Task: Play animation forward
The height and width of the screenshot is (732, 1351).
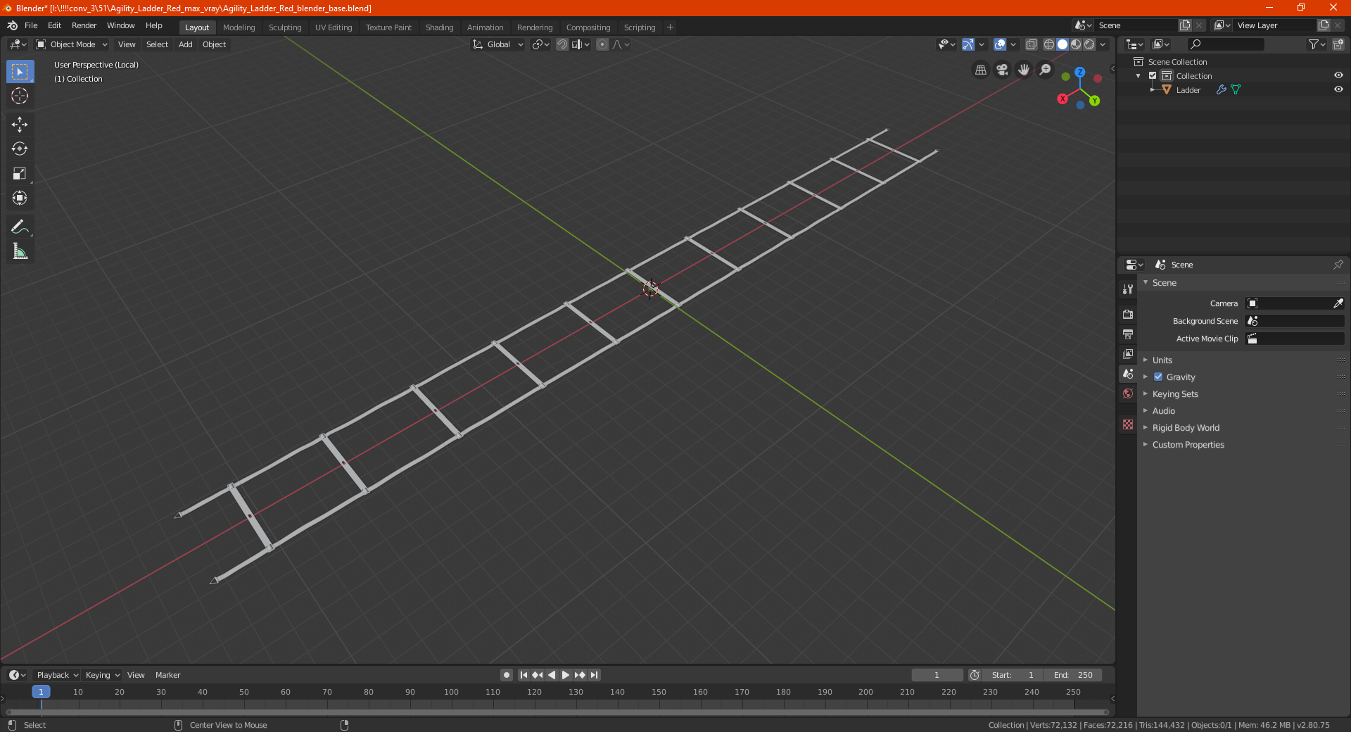Action: [x=566, y=675]
